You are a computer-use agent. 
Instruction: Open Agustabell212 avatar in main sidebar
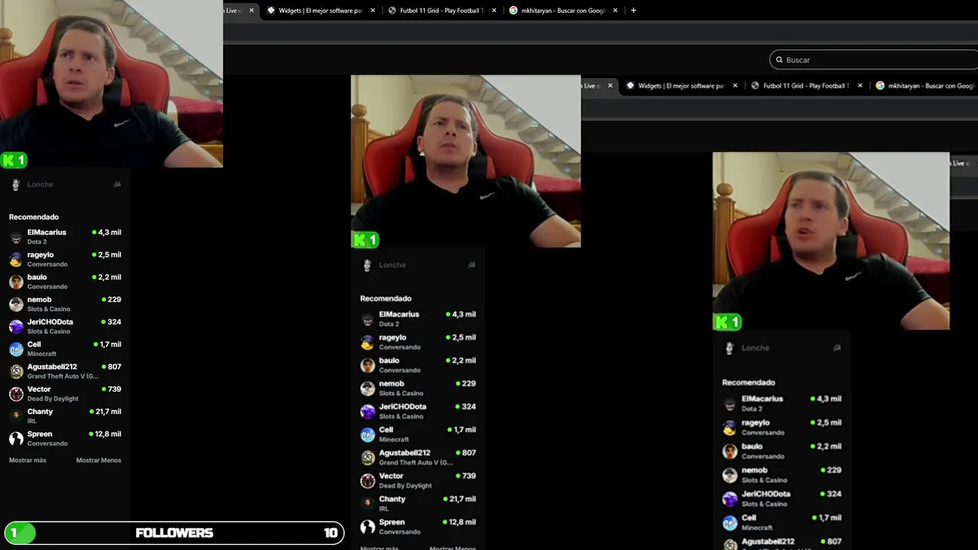(x=16, y=371)
